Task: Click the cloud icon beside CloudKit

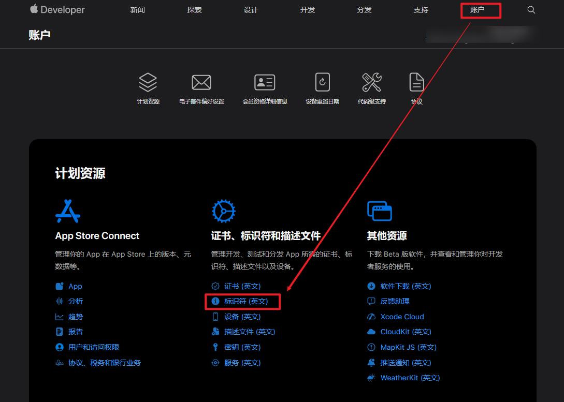Action: click(x=371, y=332)
